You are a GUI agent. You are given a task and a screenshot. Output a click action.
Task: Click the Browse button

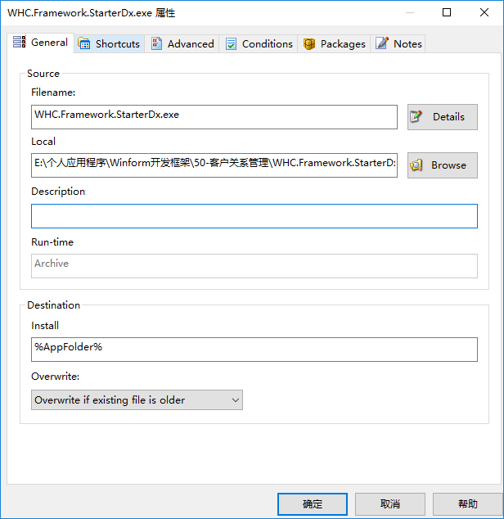click(443, 165)
